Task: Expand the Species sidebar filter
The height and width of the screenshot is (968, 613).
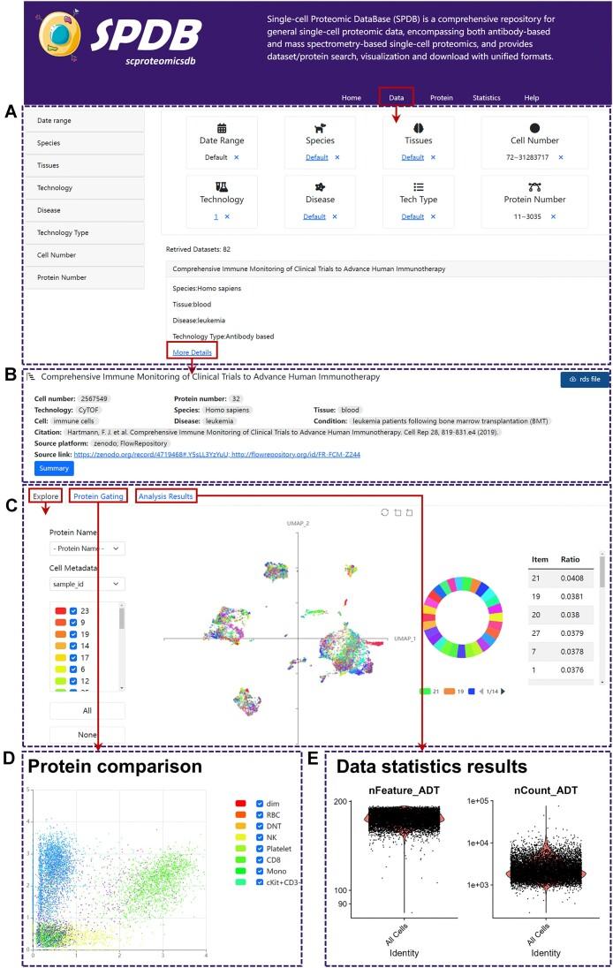Action: 85,143
